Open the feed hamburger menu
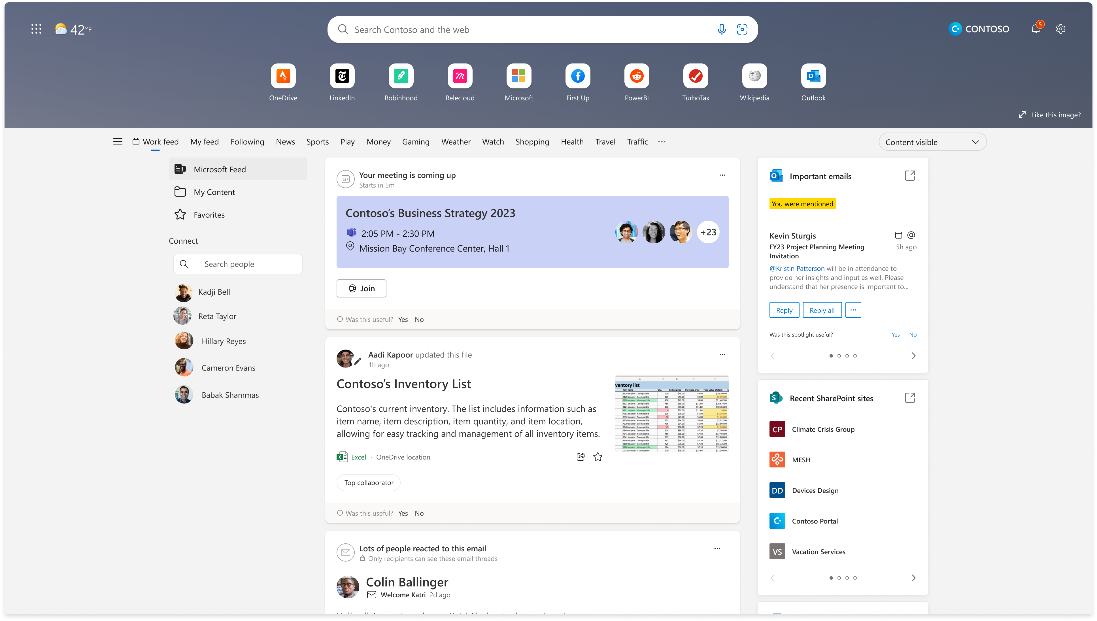Screen dimensions: 1097x621 tap(118, 142)
